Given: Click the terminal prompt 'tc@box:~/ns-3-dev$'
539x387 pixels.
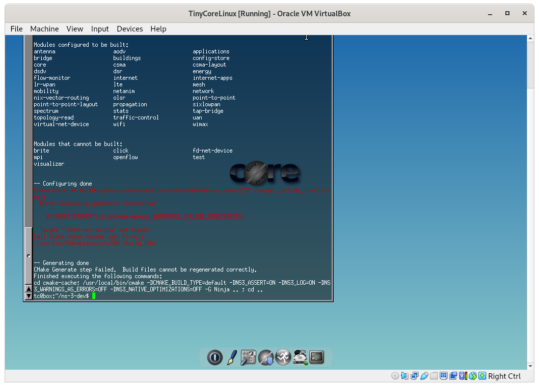Looking at the screenshot, I should [x=61, y=296].
